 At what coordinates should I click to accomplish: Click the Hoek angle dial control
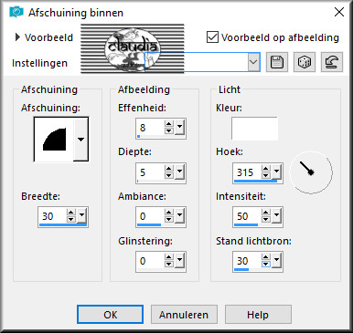311,172
